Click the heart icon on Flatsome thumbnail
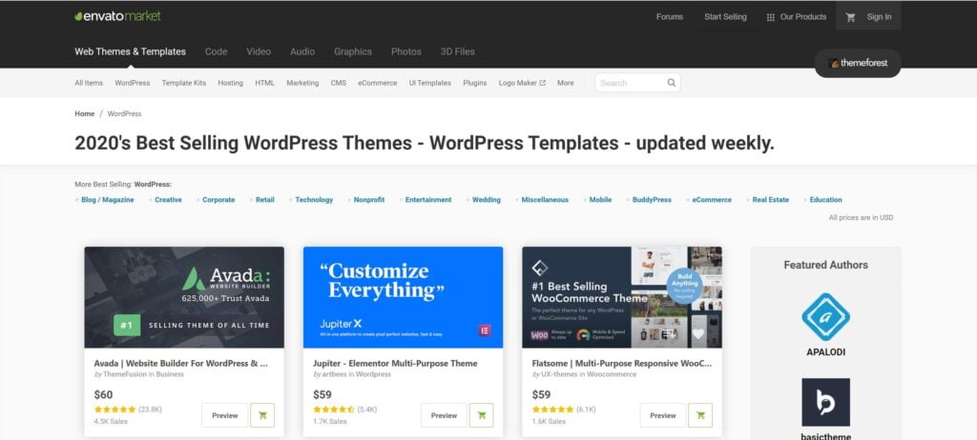The height and width of the screenshot is (440, 977). [697, 334]
